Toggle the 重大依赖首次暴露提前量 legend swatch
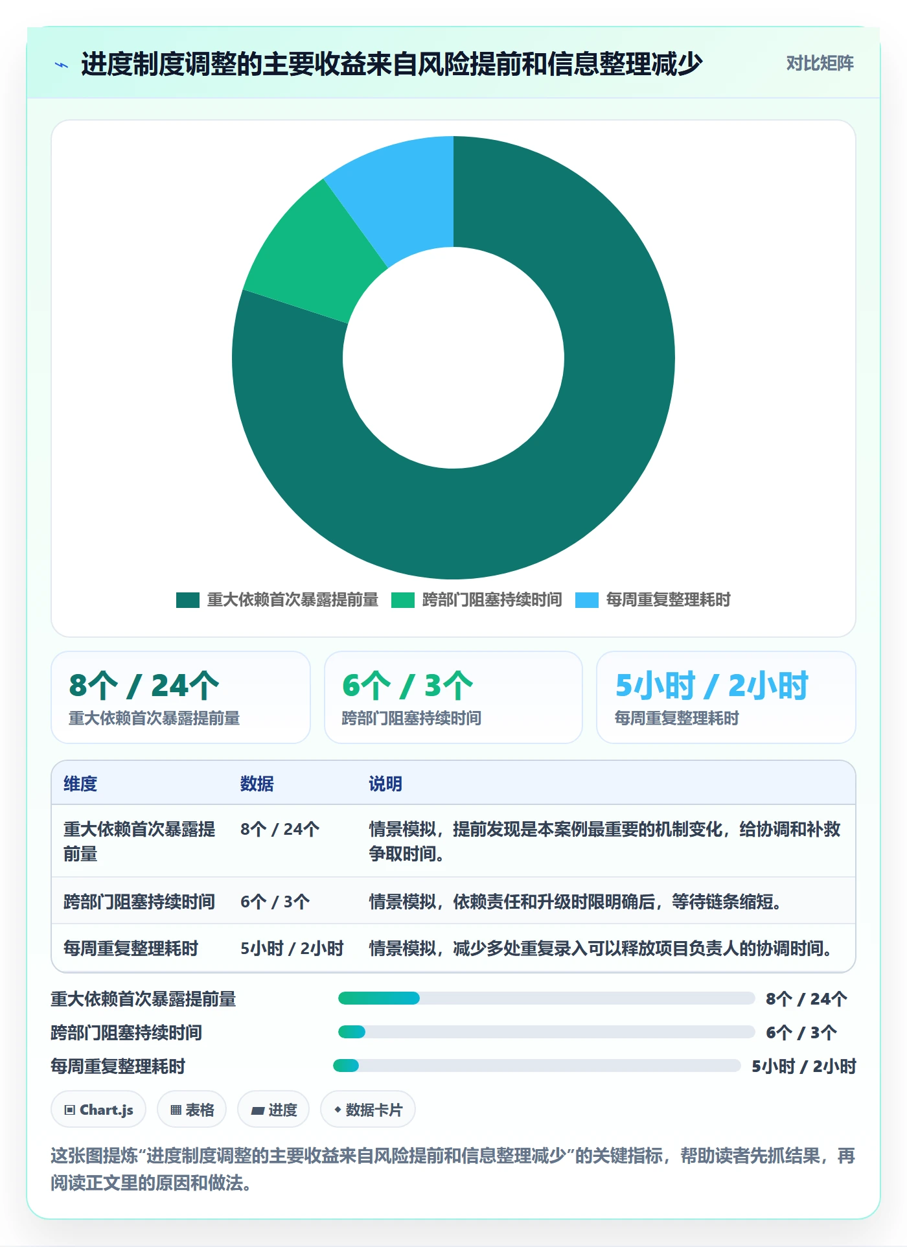Viewport: 907px width, 1247px height. tap(187, 600)
